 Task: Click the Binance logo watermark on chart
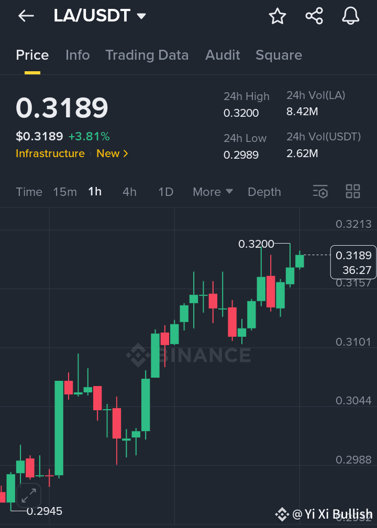click(190, 355)
